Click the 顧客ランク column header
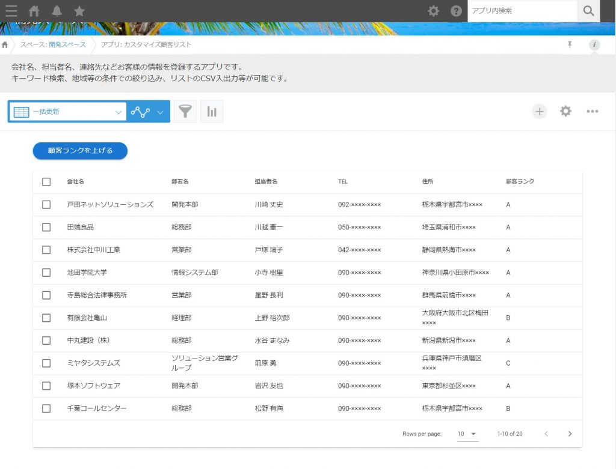This screenshot has height=469, width=616. (520, 181)
